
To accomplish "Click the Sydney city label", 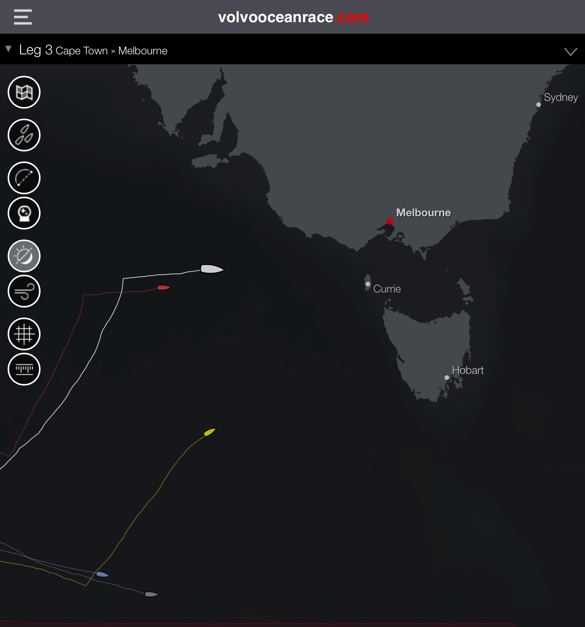I will (561, 98).
